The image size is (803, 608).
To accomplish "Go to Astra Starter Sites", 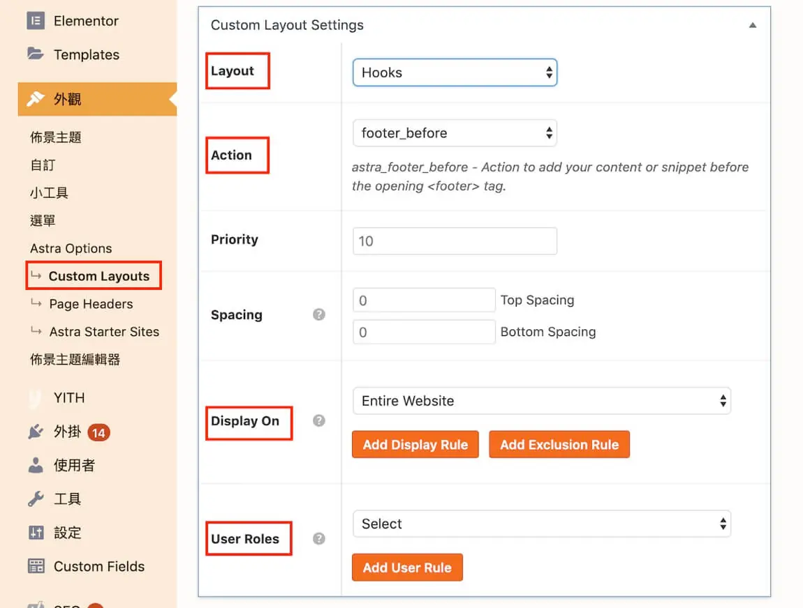I will [x=105, y=331].
